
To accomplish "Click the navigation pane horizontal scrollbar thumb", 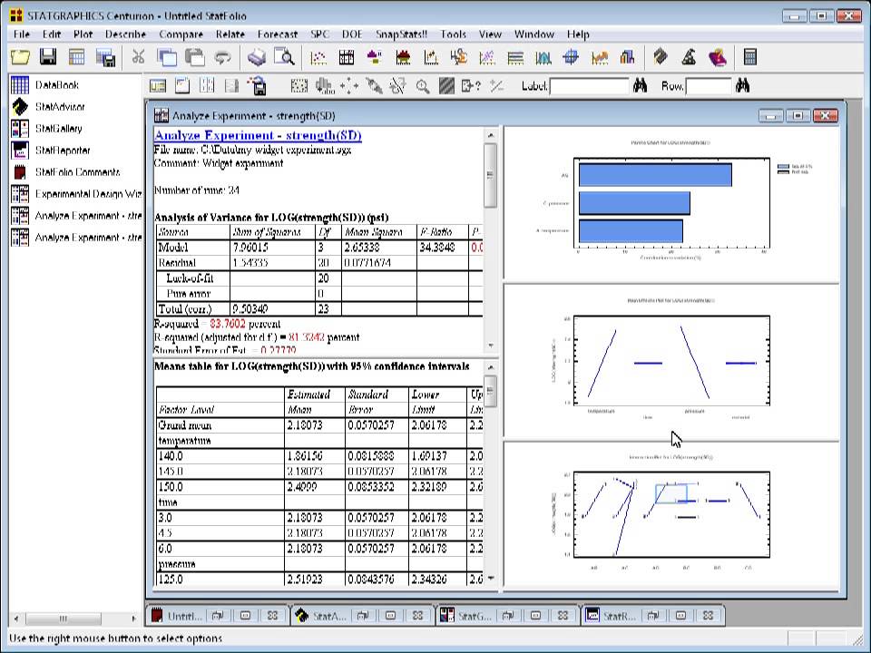I will pyautogui.click(x=64, y=618).
